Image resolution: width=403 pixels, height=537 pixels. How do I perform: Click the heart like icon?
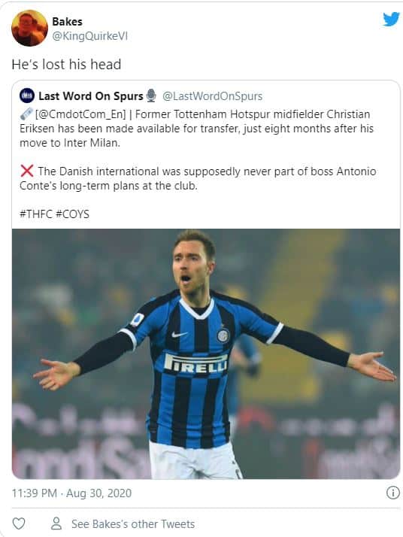pyautogui.click(x=19, y=523)
